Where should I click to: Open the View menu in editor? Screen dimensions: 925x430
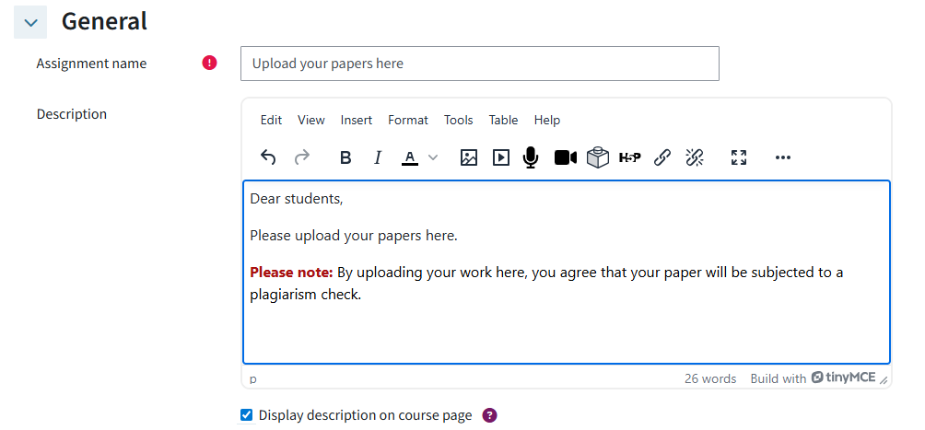310,120
